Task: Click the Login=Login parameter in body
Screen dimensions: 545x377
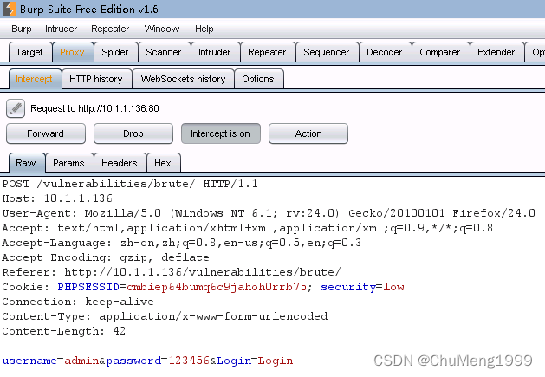Action: click(x=255, y=361)
